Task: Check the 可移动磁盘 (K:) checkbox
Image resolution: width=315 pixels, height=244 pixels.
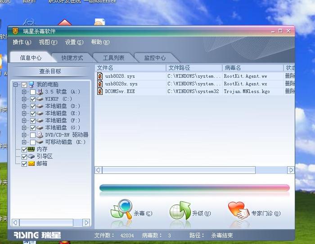Action: 33,142
